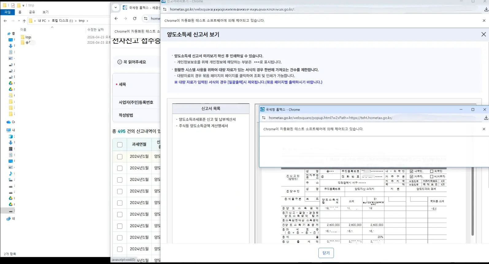Click the 인천광역시 서구 address cell

[x=352, y=183]
